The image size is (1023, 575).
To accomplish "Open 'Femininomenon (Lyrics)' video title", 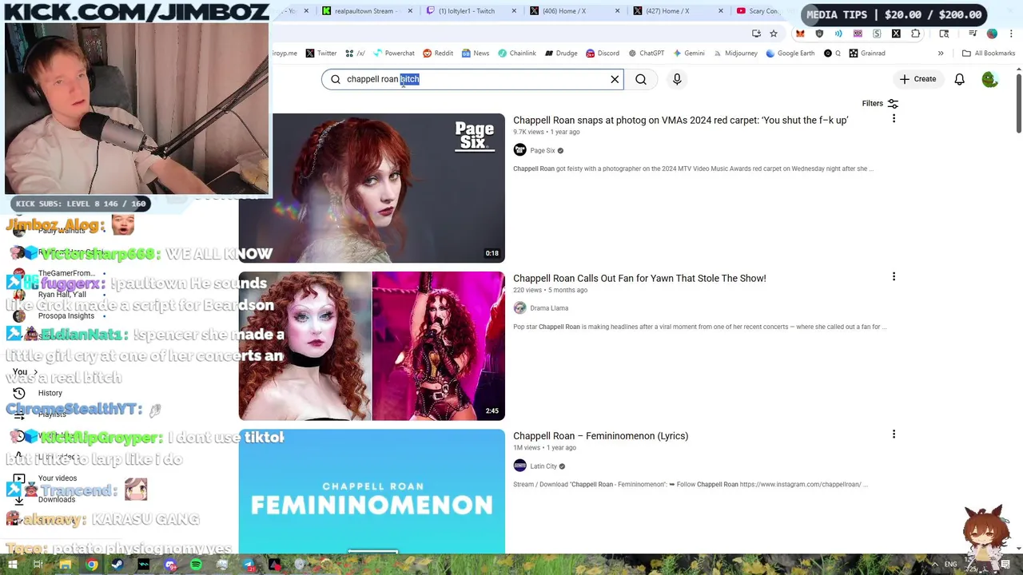I will pyautogui.click(x=601, y=436).
